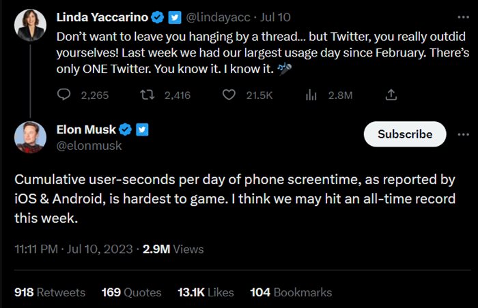
Task: Click Elon Musk's blue verified badge
Action: pyautogui.click(x=126, y=129)
